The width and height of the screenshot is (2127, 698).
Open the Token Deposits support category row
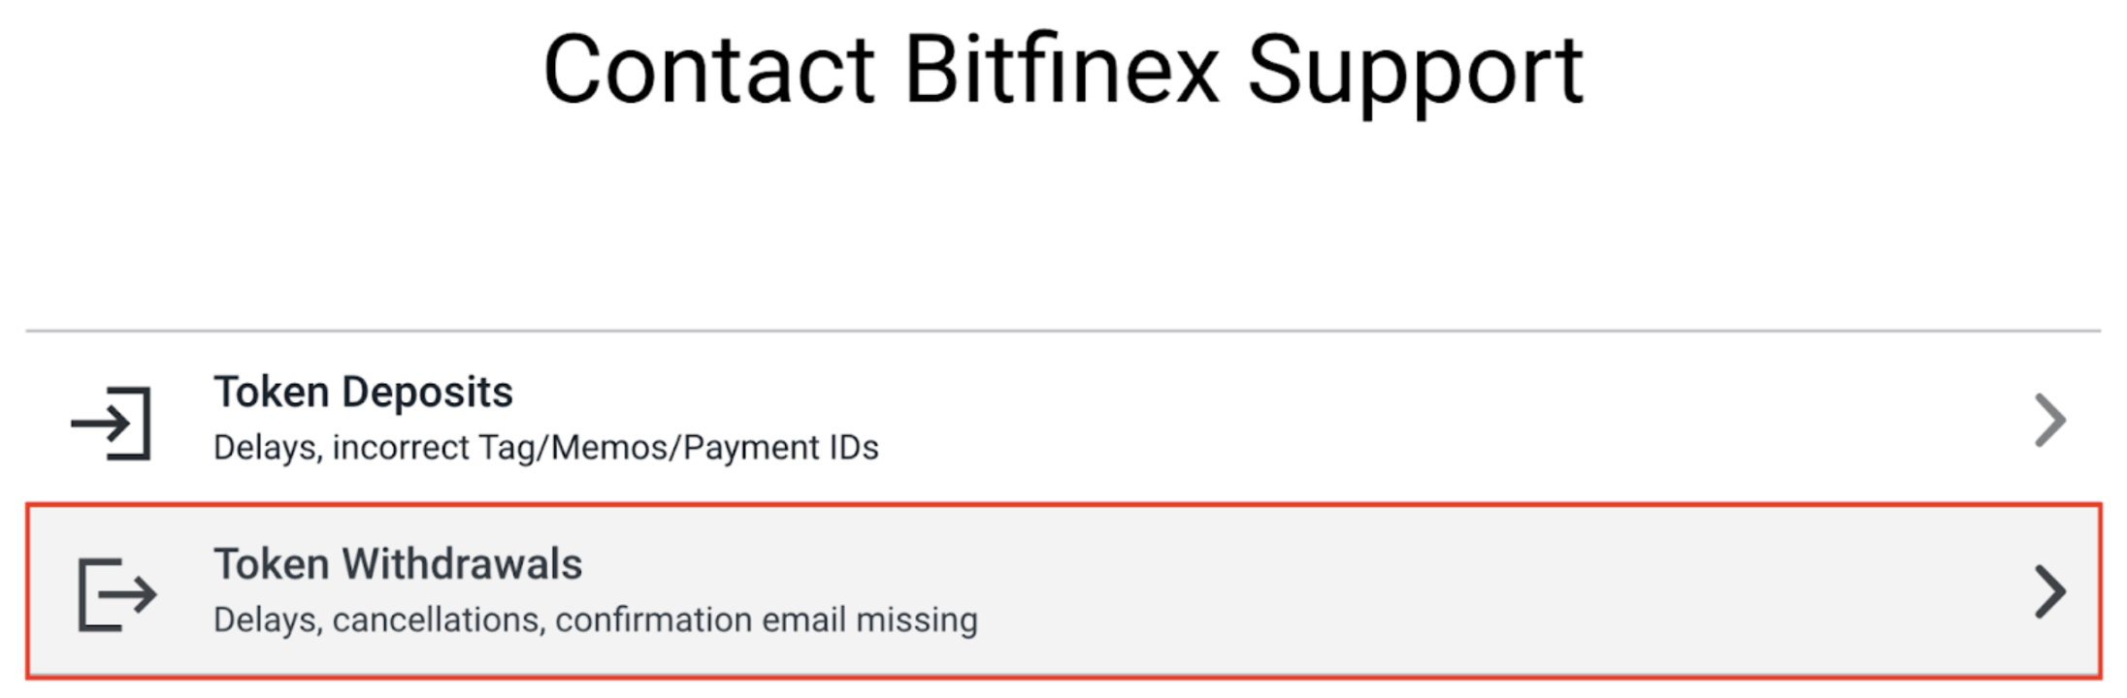(x=1063, y=419)
